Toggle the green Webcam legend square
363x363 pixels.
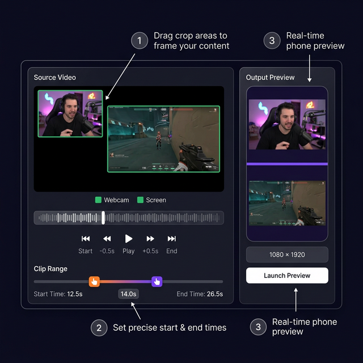98,200
